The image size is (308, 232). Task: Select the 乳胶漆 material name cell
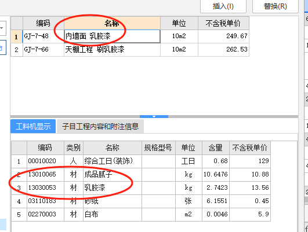tap(113, 187)
